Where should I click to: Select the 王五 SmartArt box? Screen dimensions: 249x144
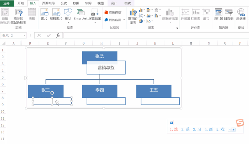(x=154, y=91)
